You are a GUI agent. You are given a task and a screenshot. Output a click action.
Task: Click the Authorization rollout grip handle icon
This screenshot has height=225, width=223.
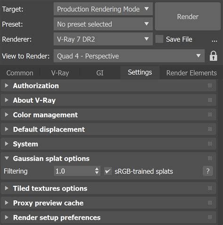point(210,85)
